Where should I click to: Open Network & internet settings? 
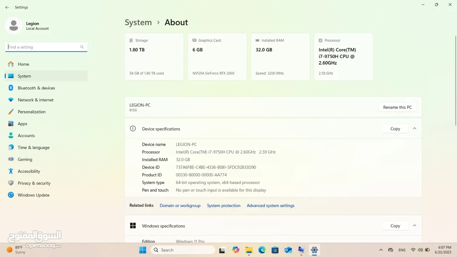(46, 100)
